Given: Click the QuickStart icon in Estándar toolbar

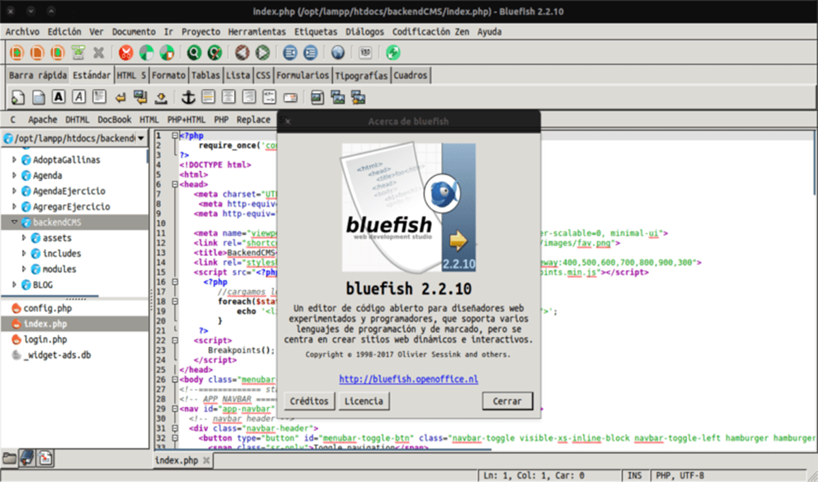Looking at the screenshot, I should (18, 97).
